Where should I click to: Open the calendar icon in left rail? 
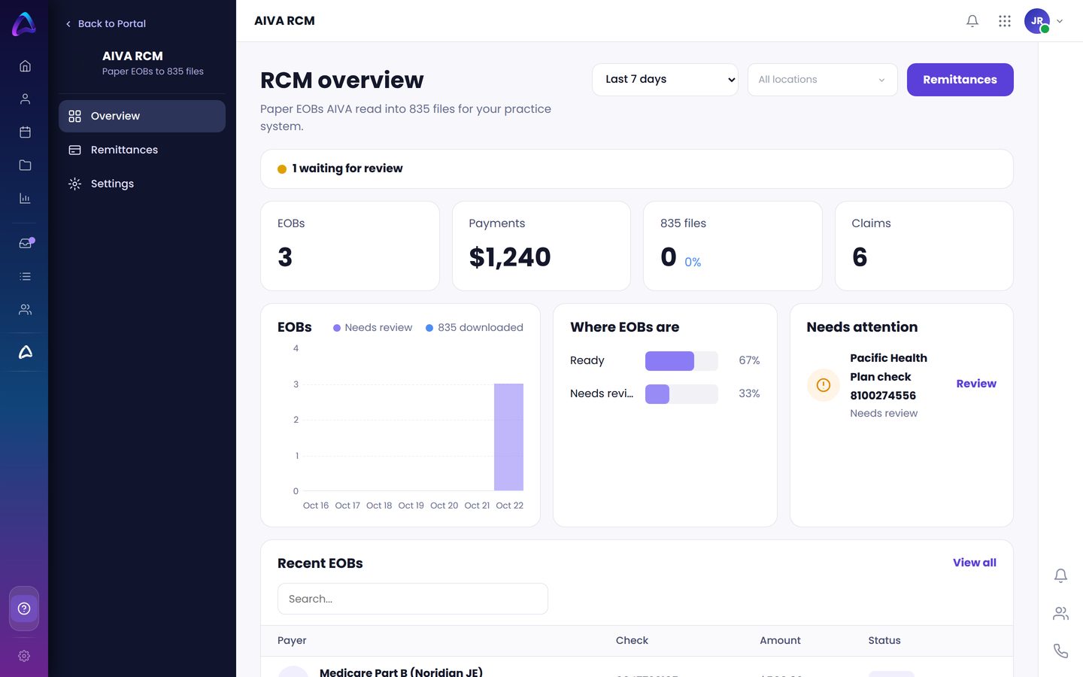click(25, 132)
